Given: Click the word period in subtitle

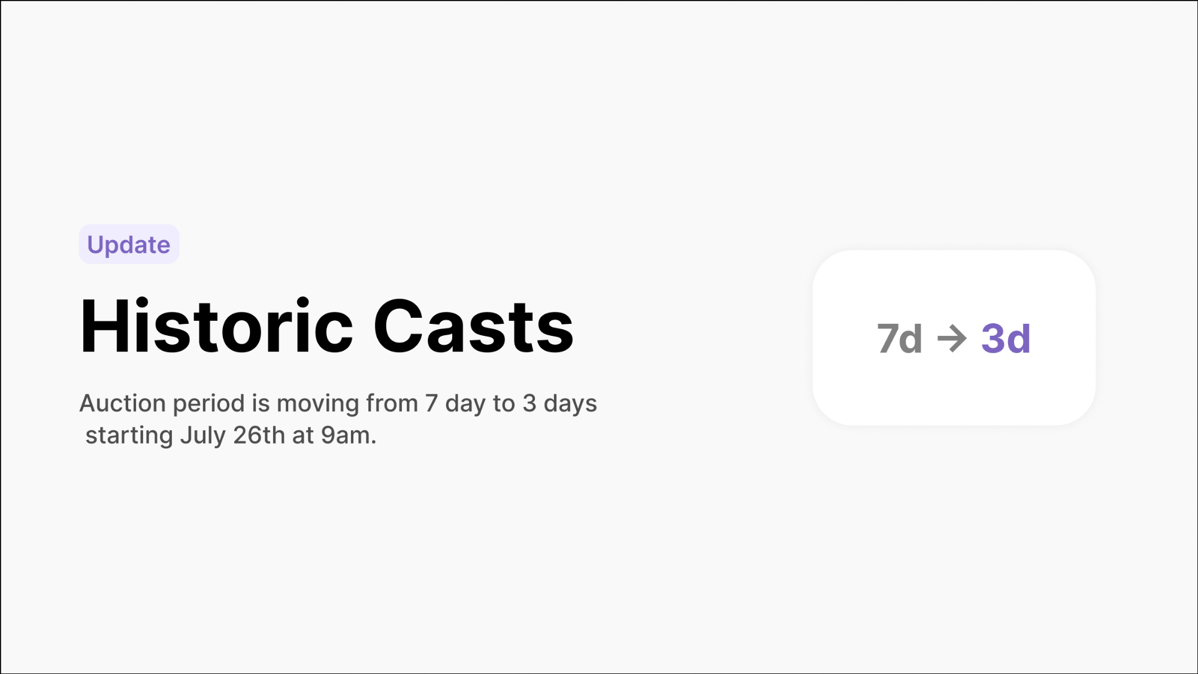Looking at the screenshot, I should pos(208,405).
